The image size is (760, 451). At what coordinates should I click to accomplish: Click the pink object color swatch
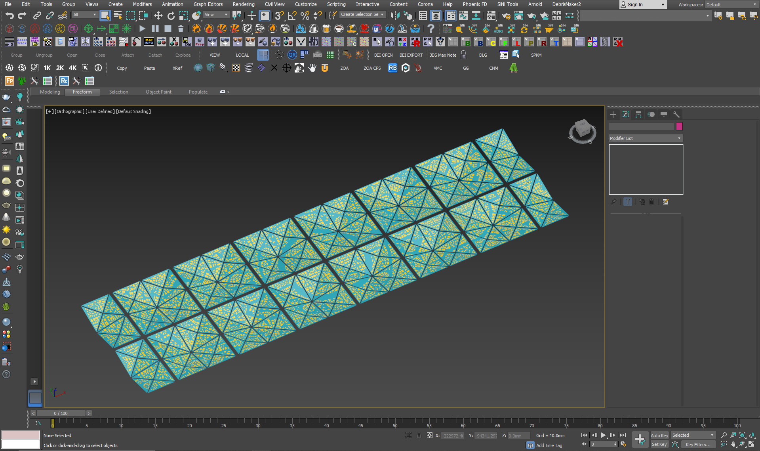[679, 126]
